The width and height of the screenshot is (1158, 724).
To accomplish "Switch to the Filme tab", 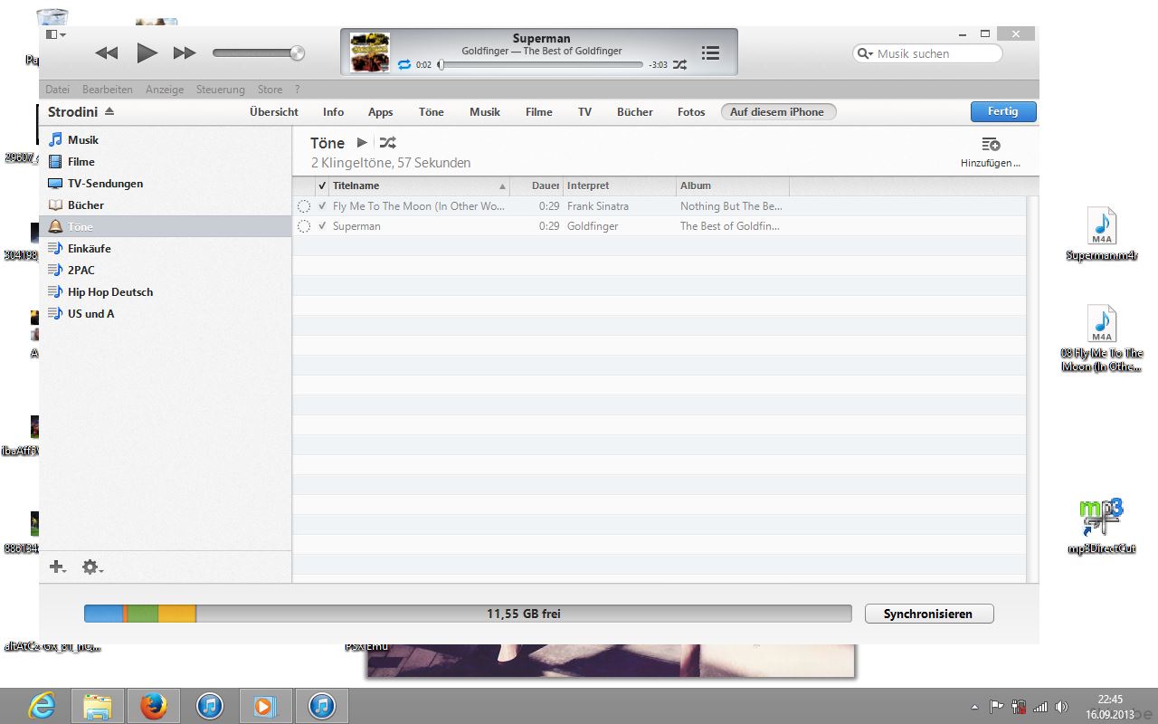I will 539,112.
